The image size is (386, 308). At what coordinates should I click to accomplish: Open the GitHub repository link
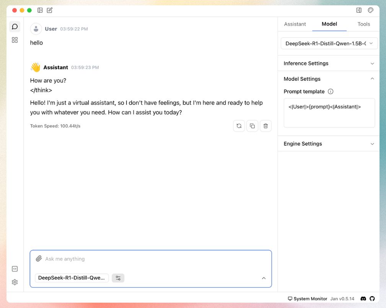tap(372, 298)
